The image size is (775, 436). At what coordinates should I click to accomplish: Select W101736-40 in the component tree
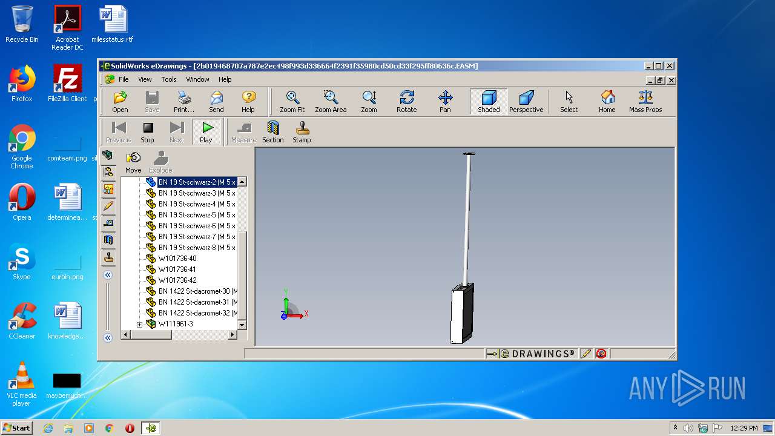pos(177,259)
